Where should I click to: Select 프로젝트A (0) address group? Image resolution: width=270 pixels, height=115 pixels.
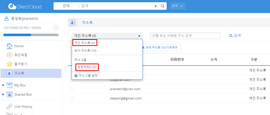tap(87, 67)
